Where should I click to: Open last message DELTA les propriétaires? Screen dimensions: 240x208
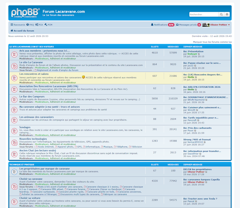click(197, 169)
